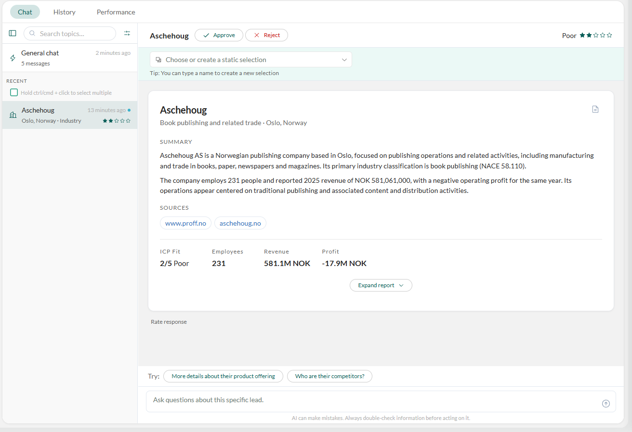
Task: Click the General chat lightning icon
Action: click(13, 58)
